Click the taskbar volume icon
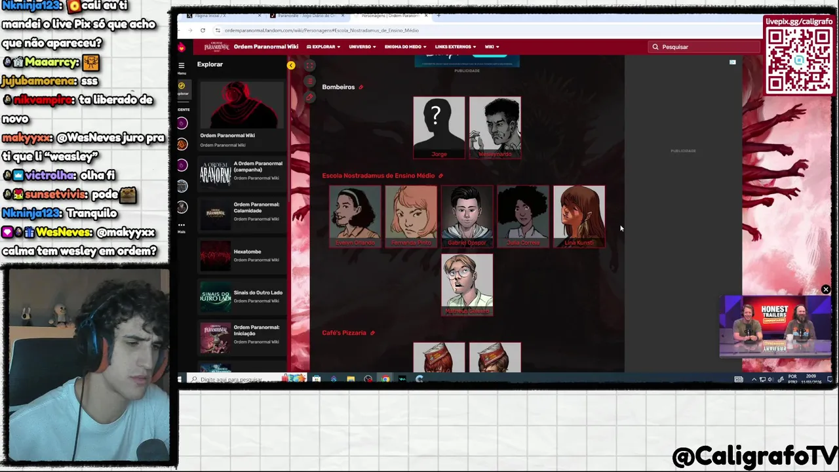The width and height of the screenshot is (839, 472). pos(770,380)
